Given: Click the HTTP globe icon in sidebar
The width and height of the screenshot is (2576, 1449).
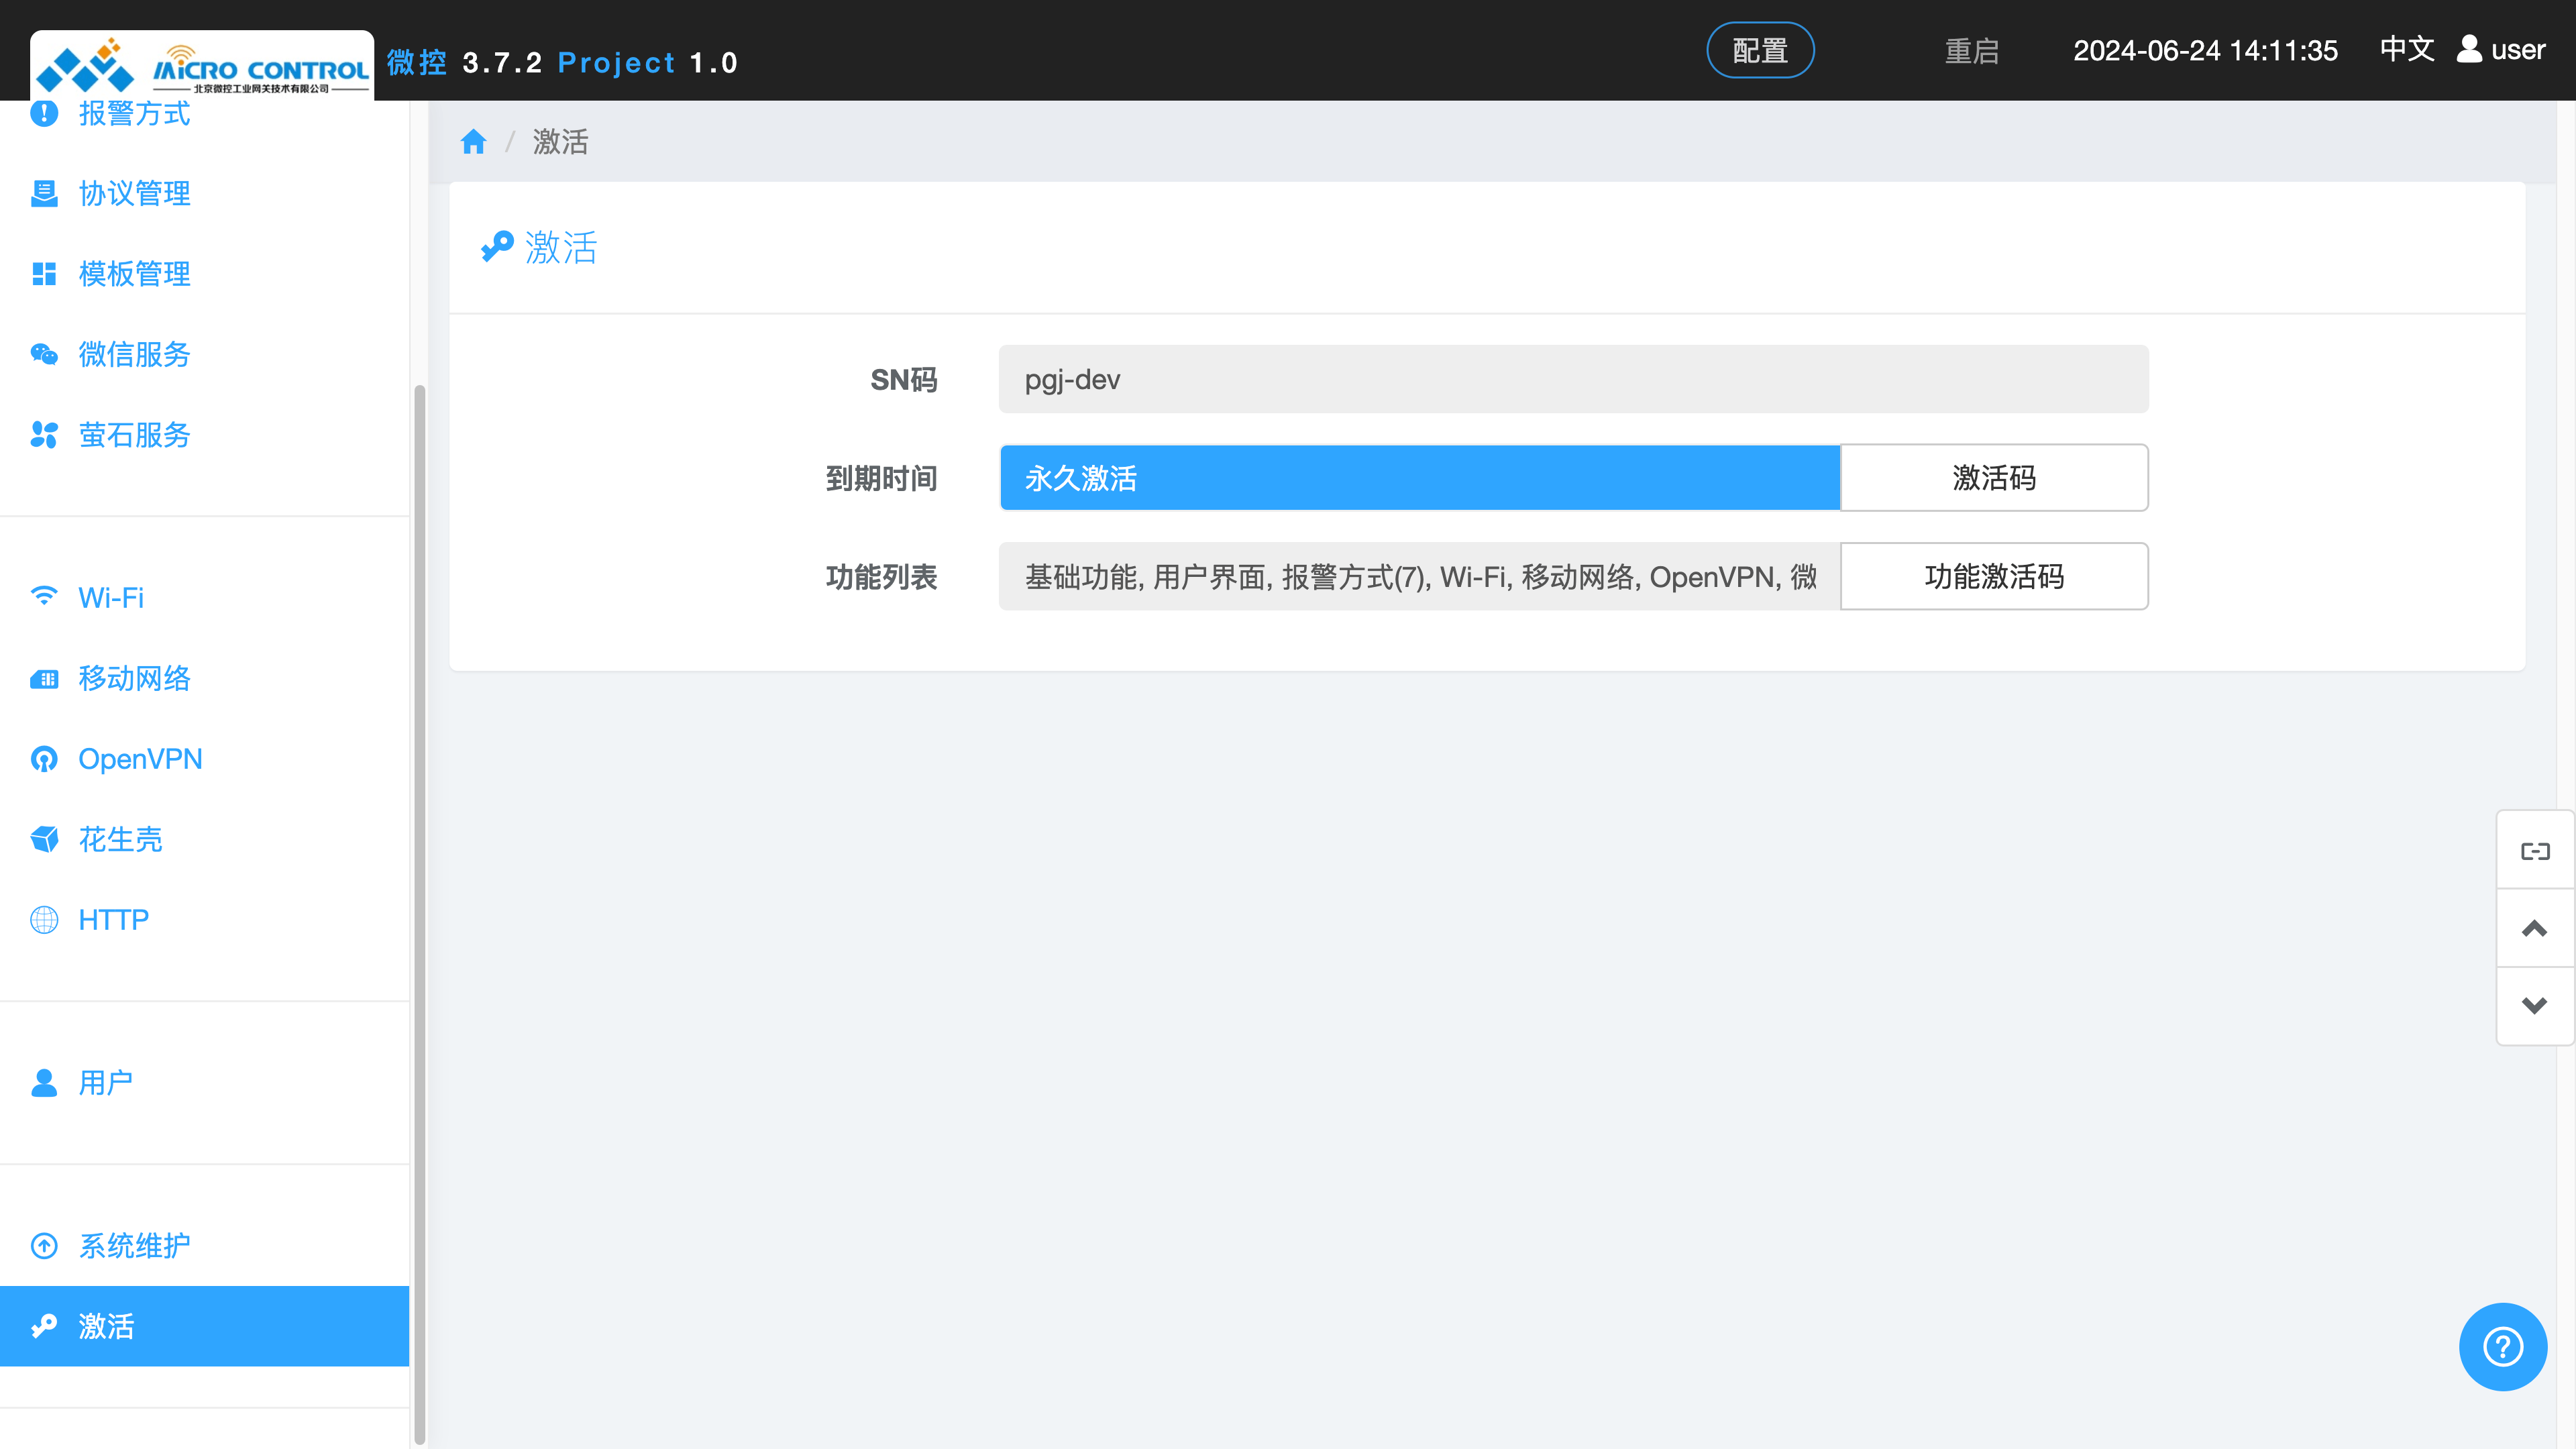Looking at the screenshot, I should coord(44,920).
